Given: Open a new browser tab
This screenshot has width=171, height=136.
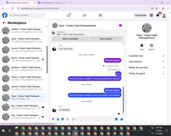Looking at the screenshot, I should pyautogui.click(x=71, y=3).
